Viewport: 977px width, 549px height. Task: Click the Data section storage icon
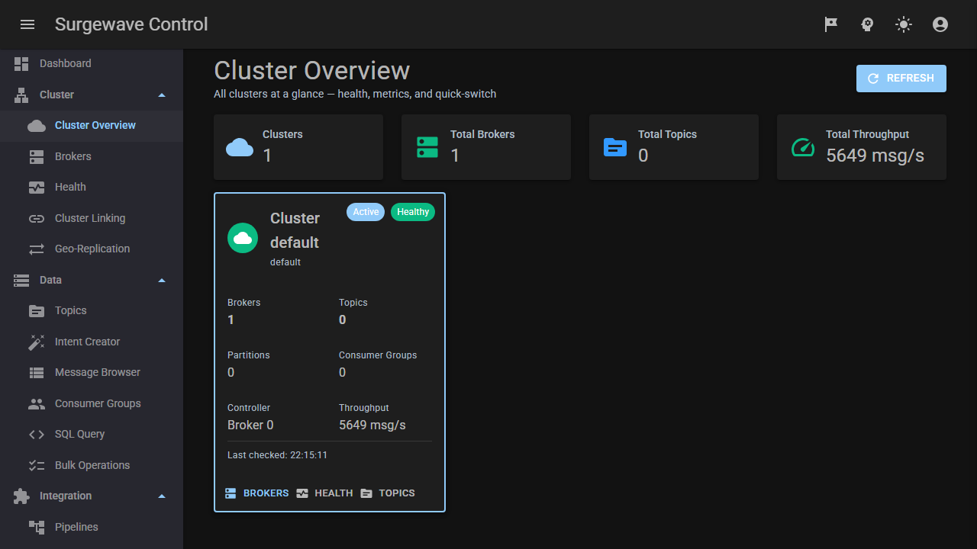(21, 281)
